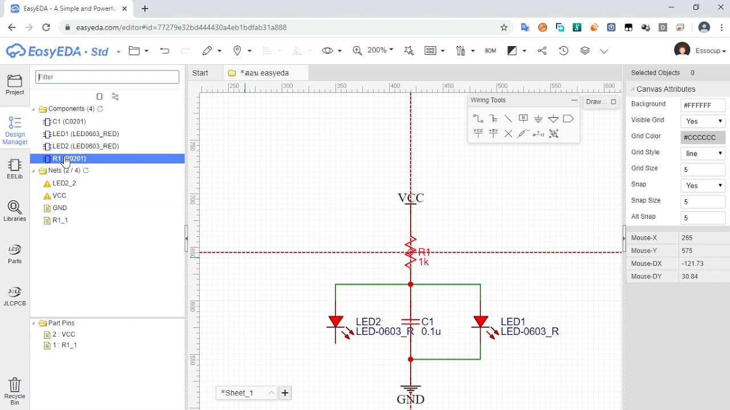Open the JLCPCB sidebar item
Screen dimensions: 730x410
pyautogui.click(x=15, y=296)
